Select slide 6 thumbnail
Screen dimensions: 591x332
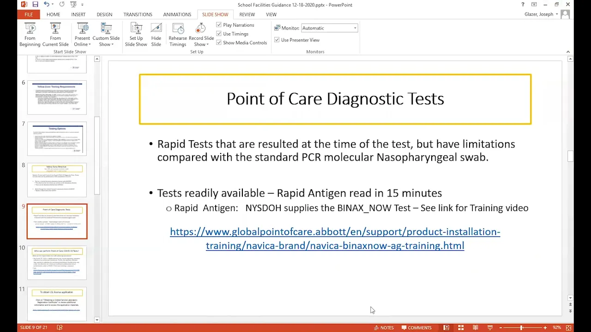tap(57, 97)
